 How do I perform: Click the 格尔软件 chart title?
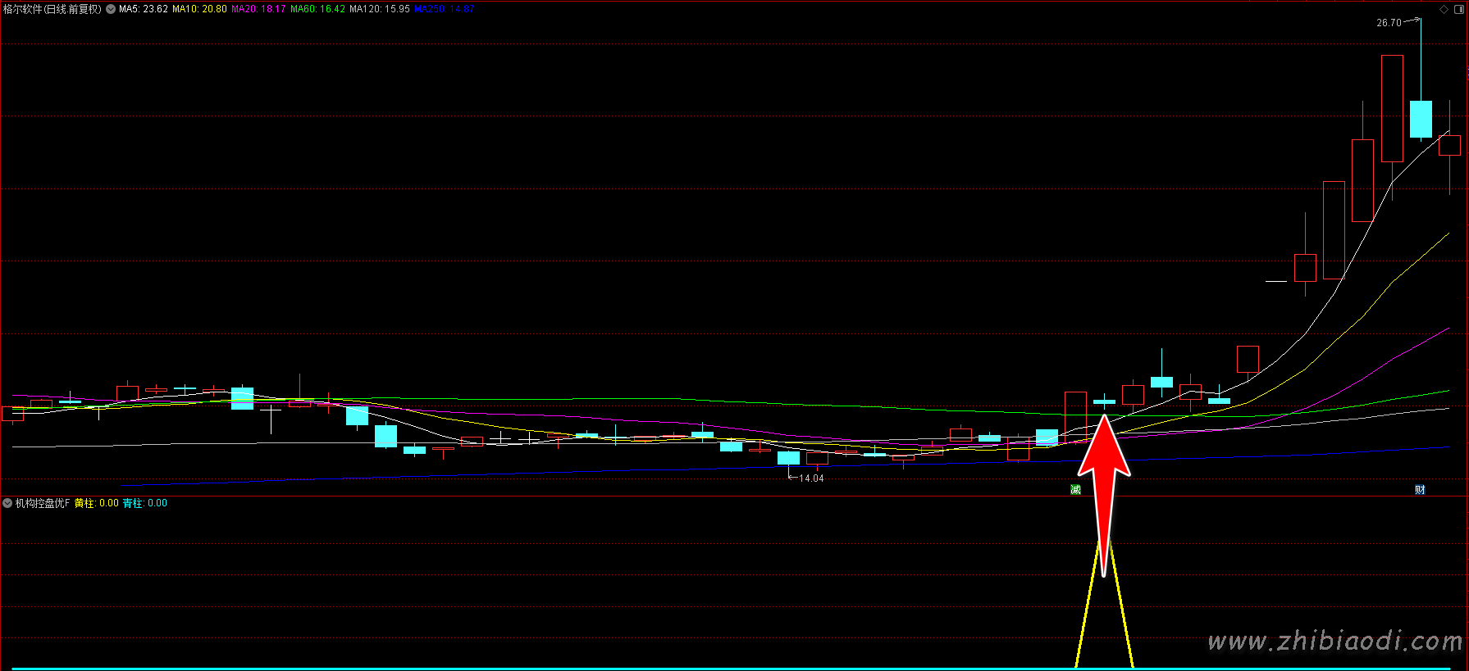click(x=52, y=9)
